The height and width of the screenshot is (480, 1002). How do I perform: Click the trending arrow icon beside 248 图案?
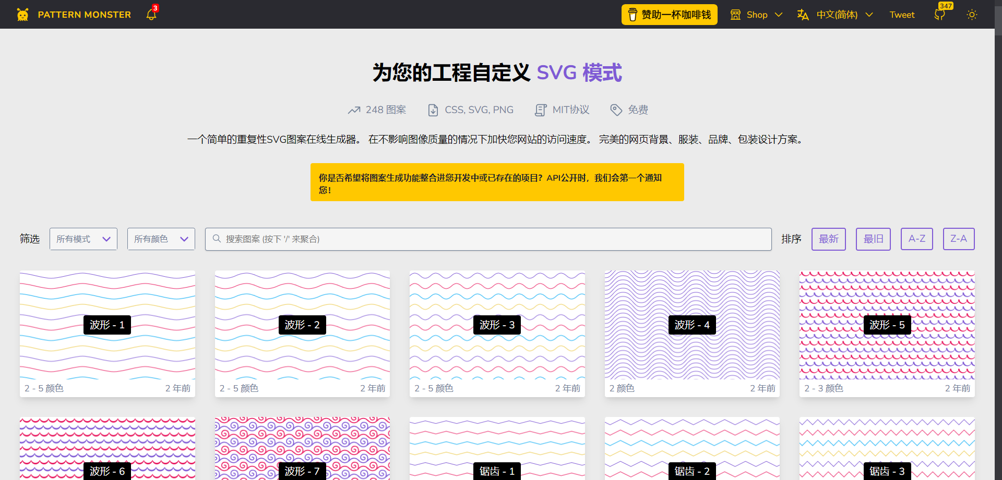(x=354, y=110)
